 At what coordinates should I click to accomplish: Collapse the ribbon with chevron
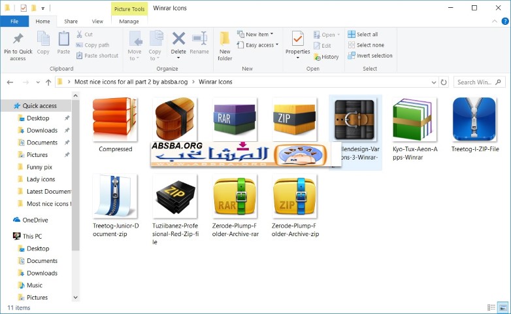pos(495,21)
